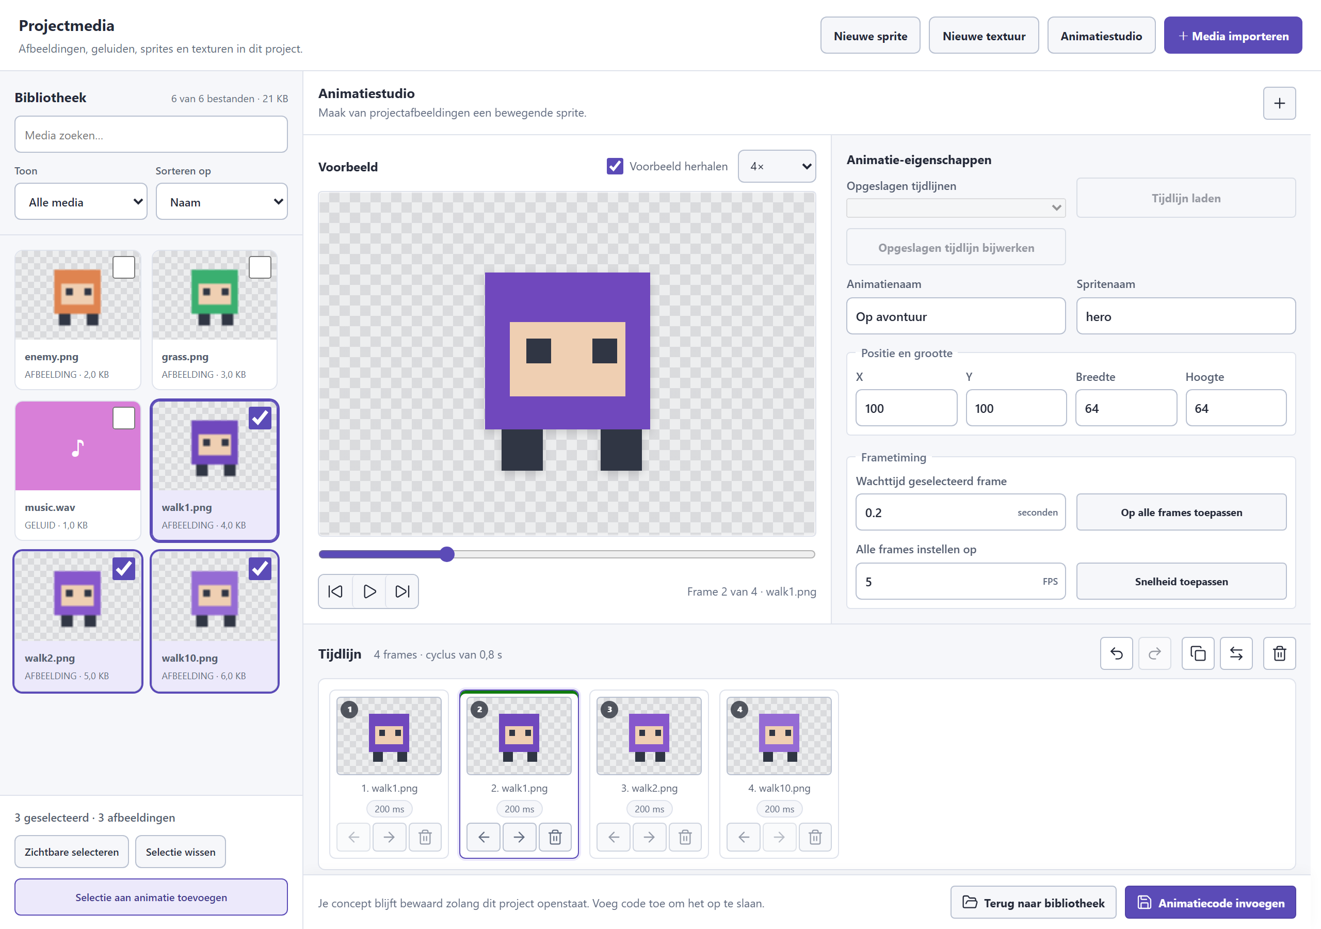Move frame 1 walk1.png right
Image resolution: width=1321 pixels, height=929 pixels.
click(389, 836)
